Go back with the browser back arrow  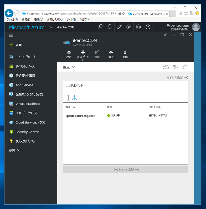click(x=9, y=13)
